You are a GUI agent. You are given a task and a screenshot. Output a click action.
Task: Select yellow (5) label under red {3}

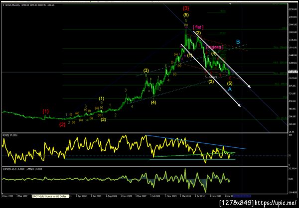[186, 14]
